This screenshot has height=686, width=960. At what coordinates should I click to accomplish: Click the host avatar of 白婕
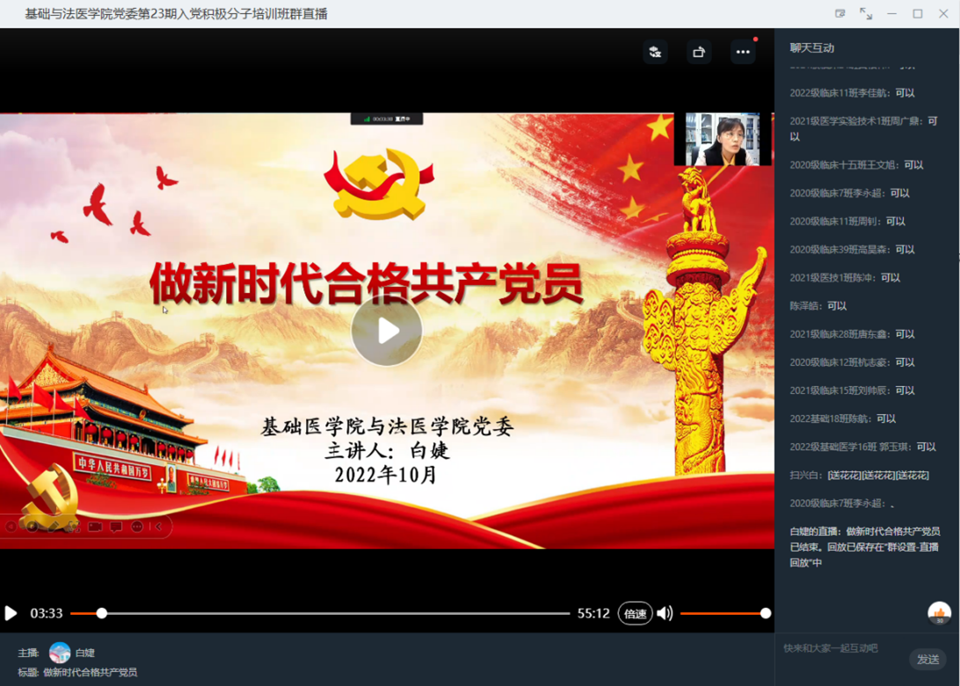pyautogui.click(x=60, y=653)
